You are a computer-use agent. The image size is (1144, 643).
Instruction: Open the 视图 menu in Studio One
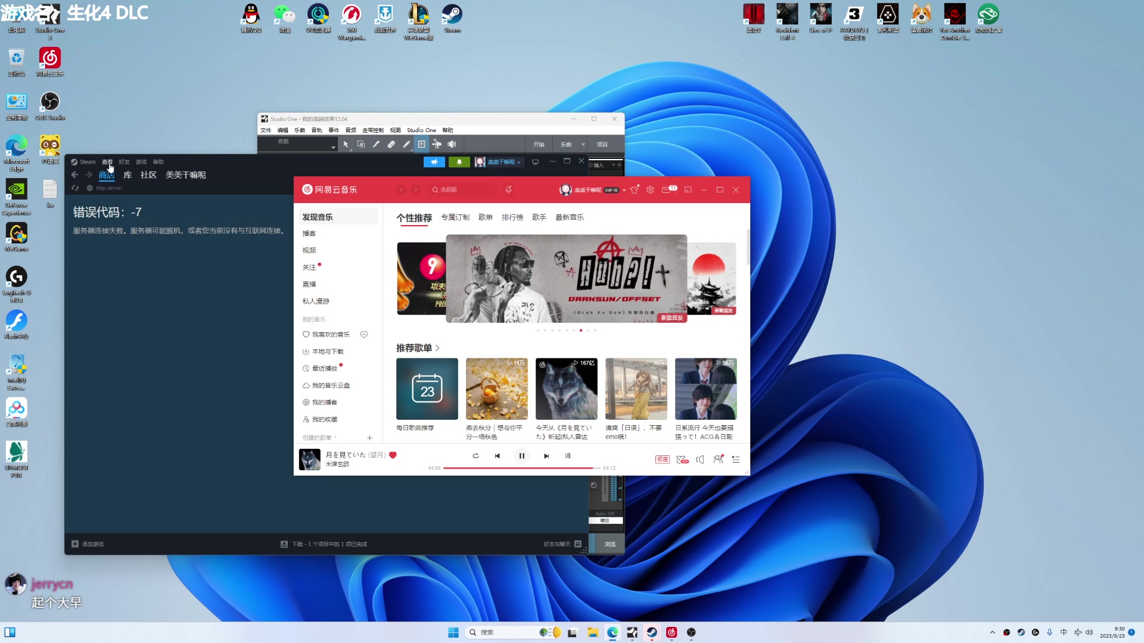point(395,130)
